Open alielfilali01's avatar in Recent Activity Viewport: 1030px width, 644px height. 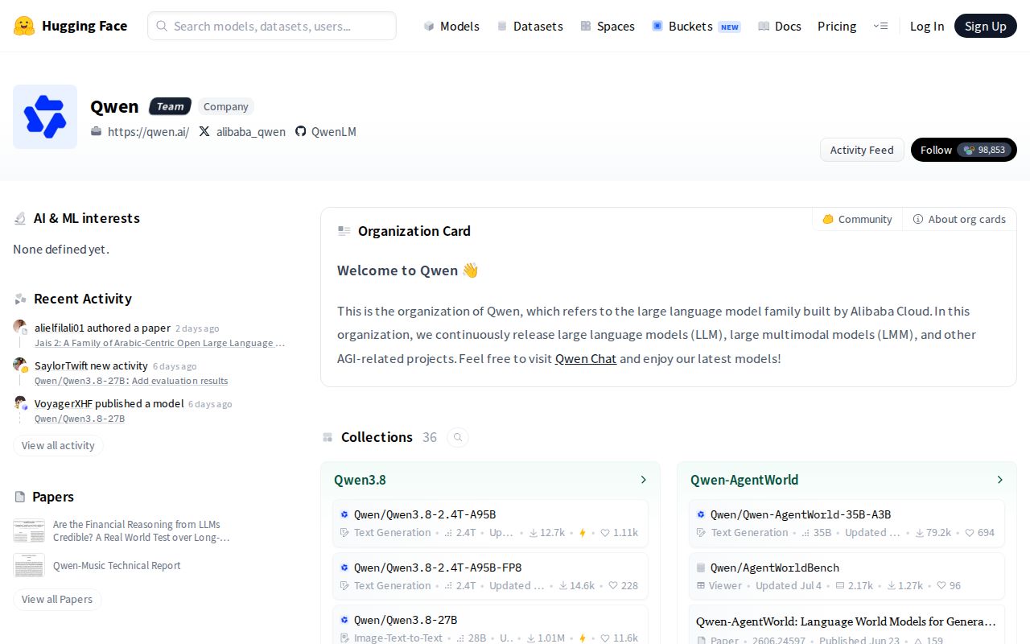pyautogui.click(x=20, y=327)
